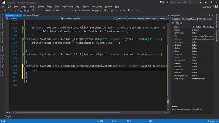Close the Properties panel

(212, 15)
